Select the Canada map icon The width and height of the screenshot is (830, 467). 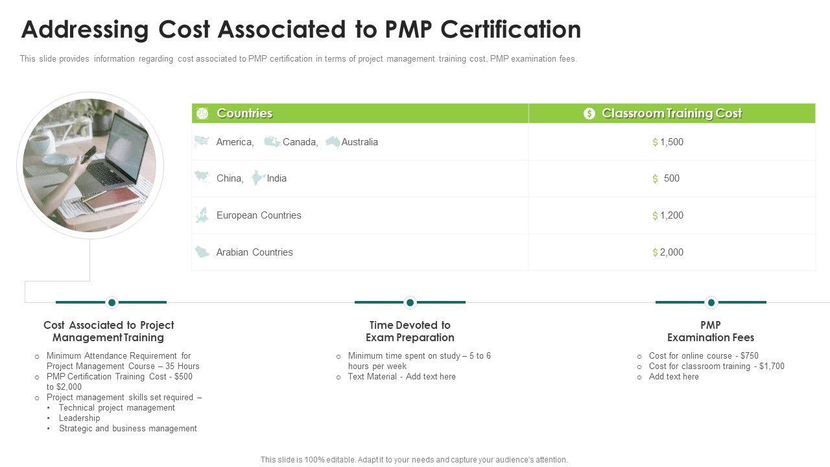pos(272,142)
